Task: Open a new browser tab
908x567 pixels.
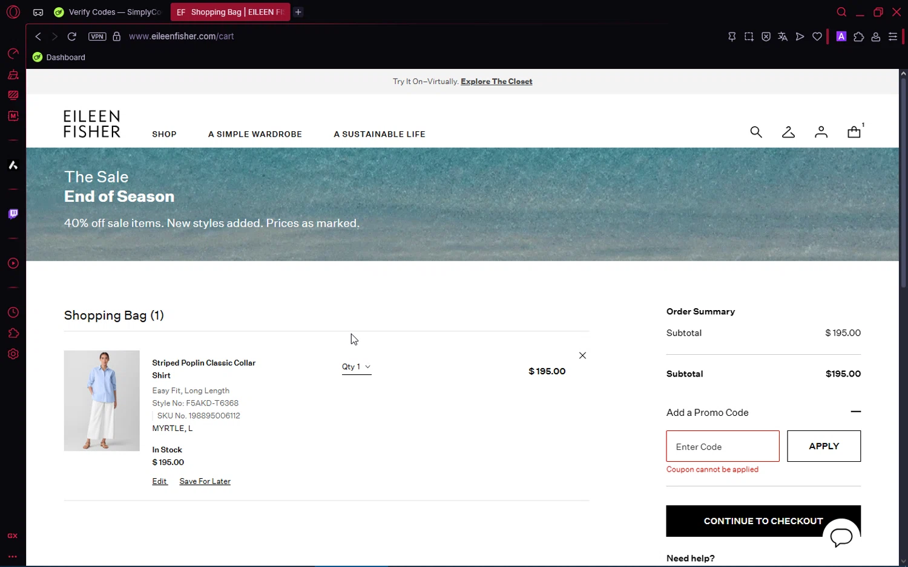Action: 298,12
